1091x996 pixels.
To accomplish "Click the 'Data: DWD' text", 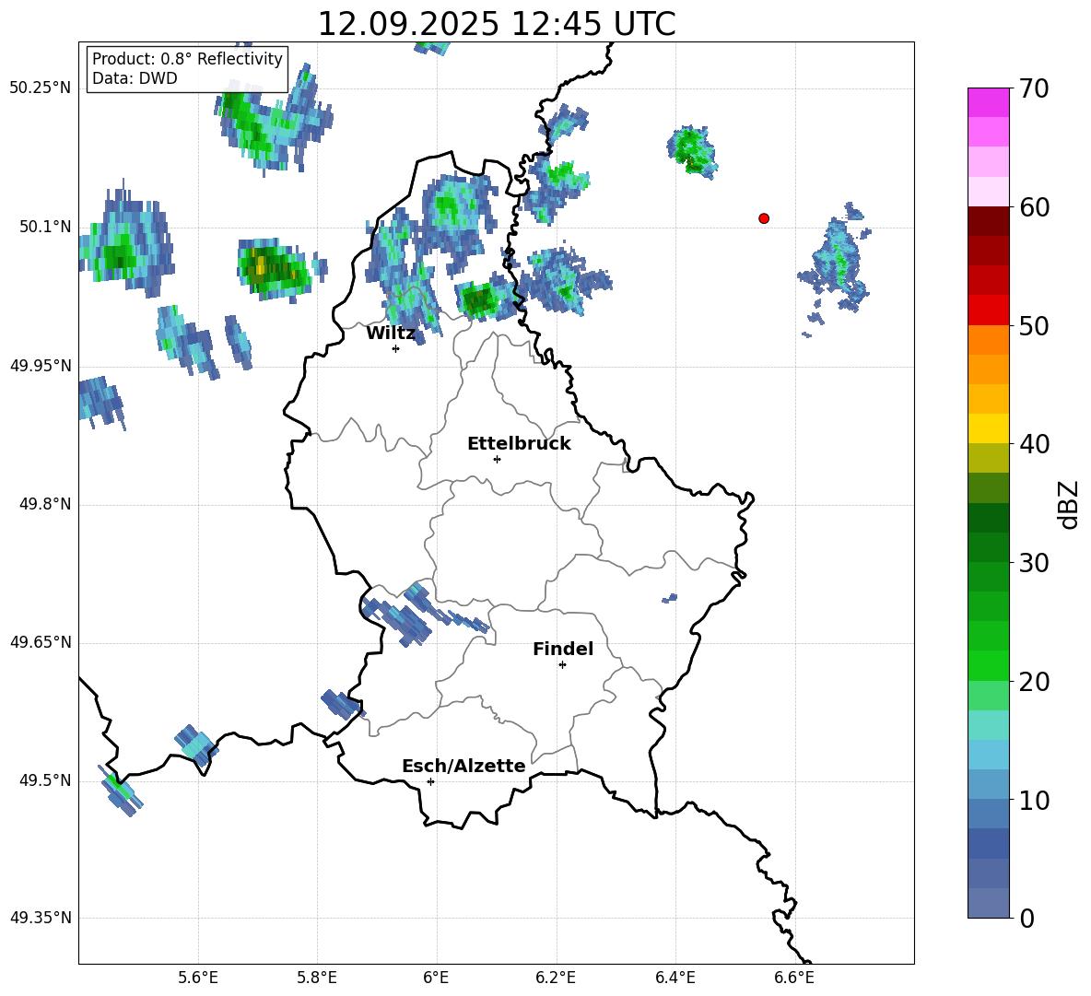I will point(135,78).
